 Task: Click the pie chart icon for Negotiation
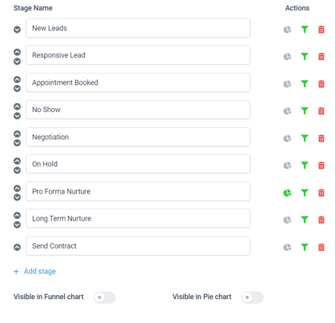point(287,138)
